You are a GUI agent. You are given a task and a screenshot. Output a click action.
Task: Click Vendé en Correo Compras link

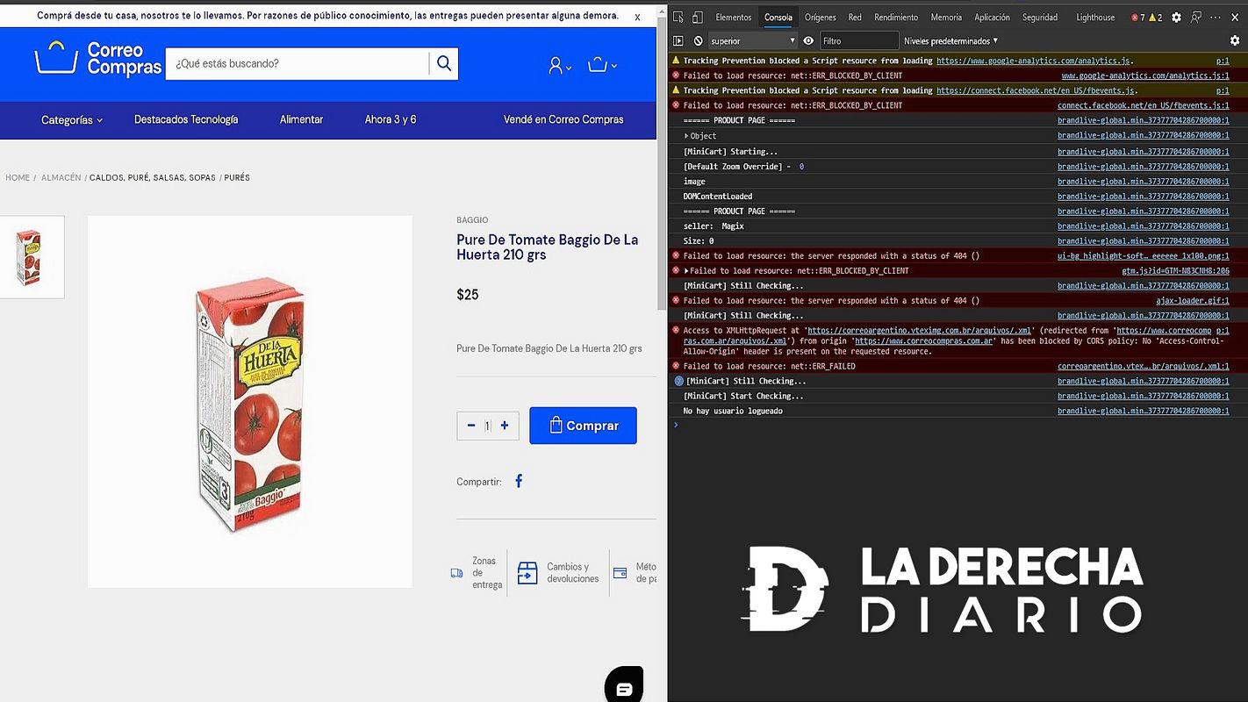pyautogui.click(x=563, y=119)
